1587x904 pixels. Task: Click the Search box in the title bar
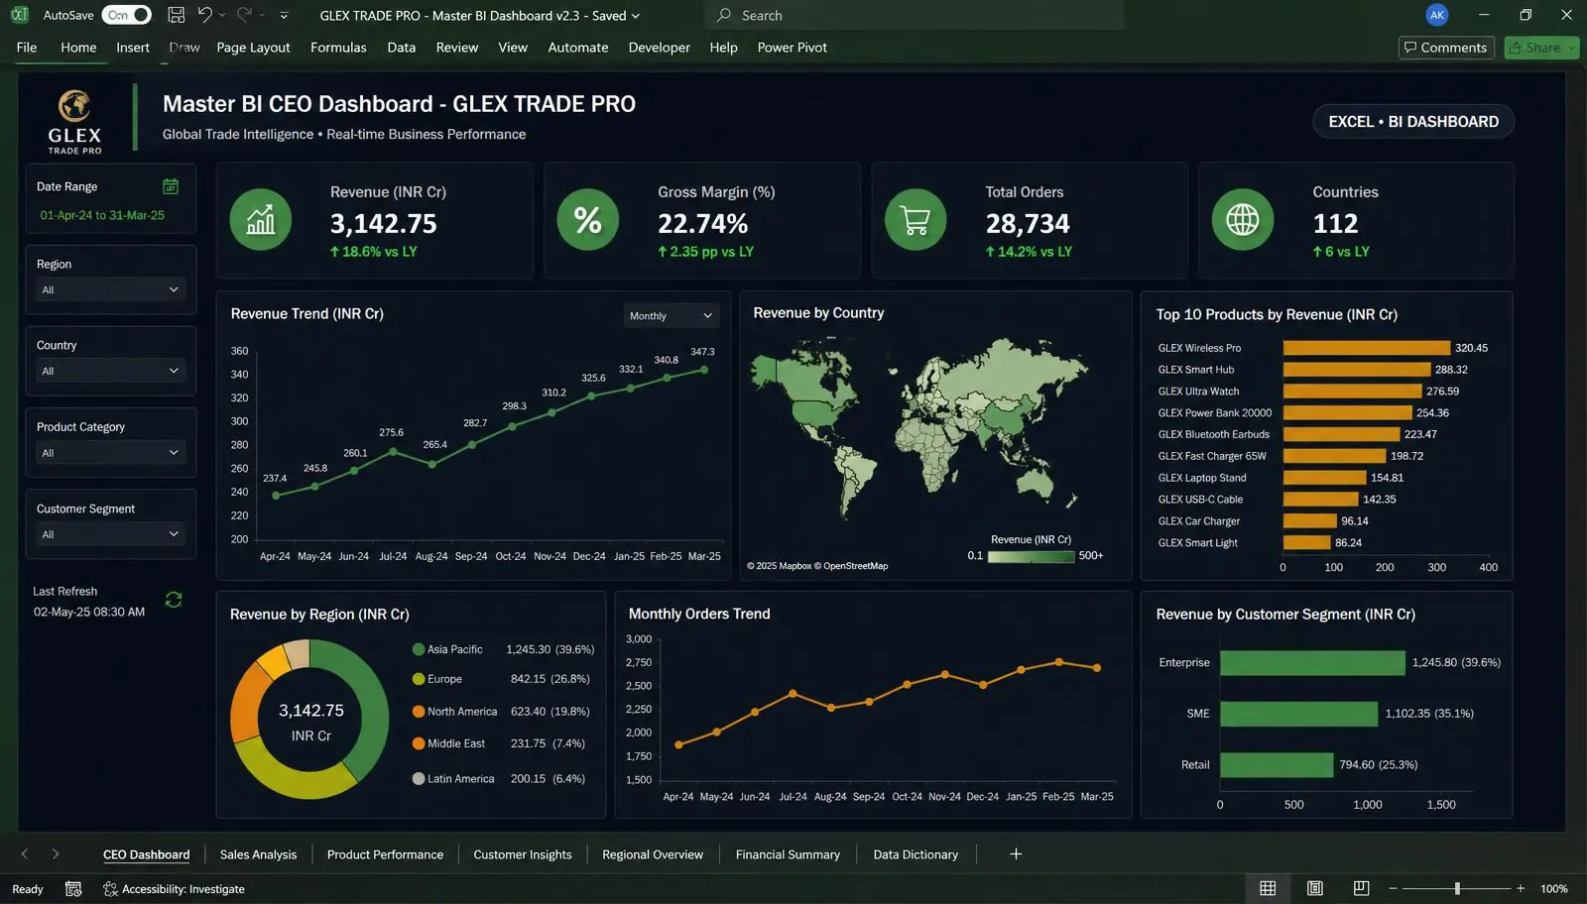coord(914,15)
